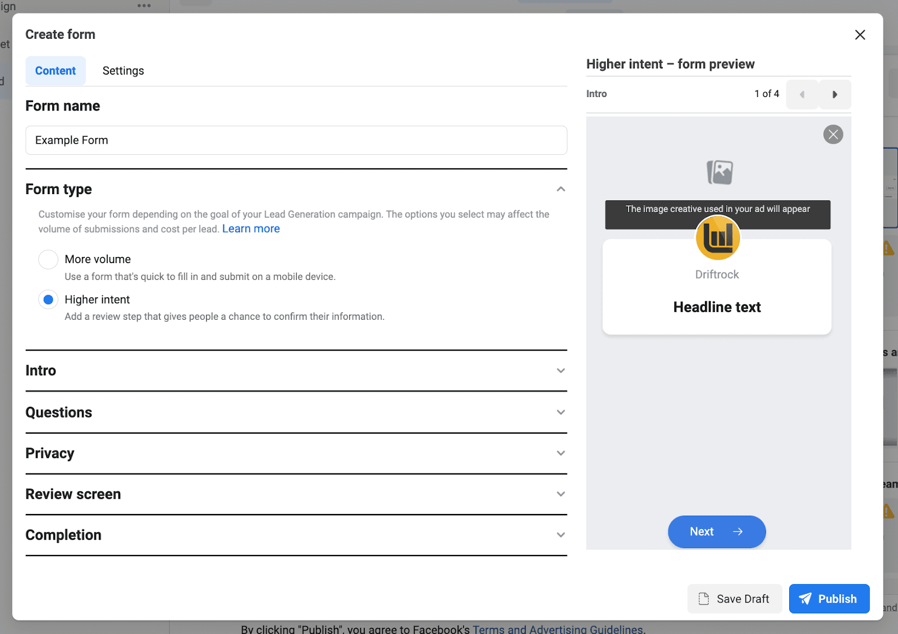Click the 'Higher intent – form preview' heading
The image size is (898, 634).
click(x=671, y=64)
